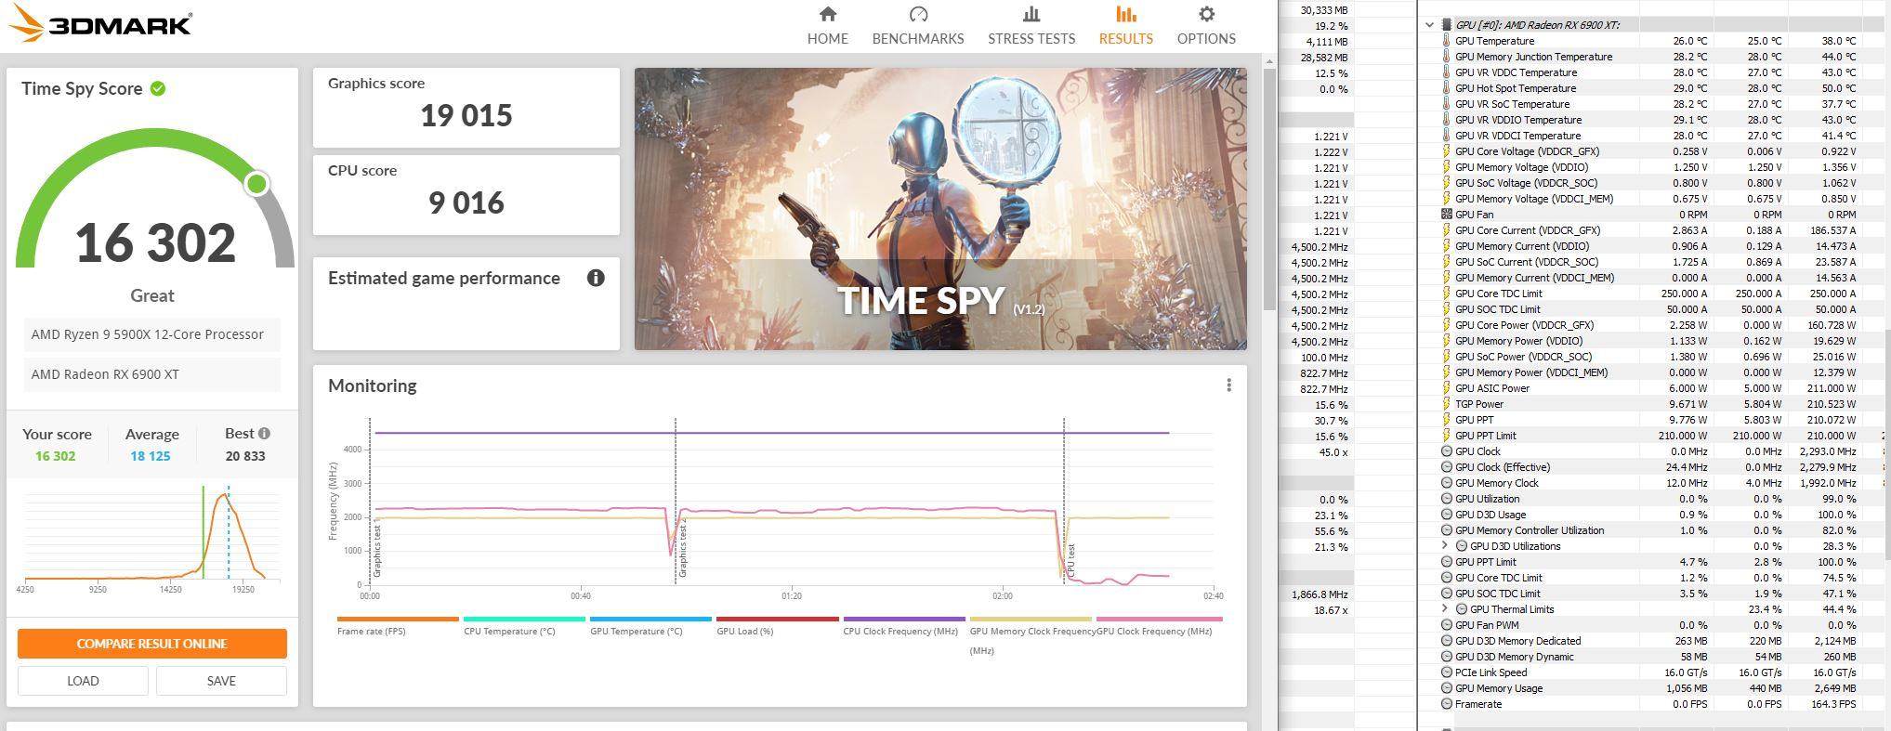Select the GPU D3D Memory Dedicated row
This screenshot has width=1891, height=731.
point(1652,641)
